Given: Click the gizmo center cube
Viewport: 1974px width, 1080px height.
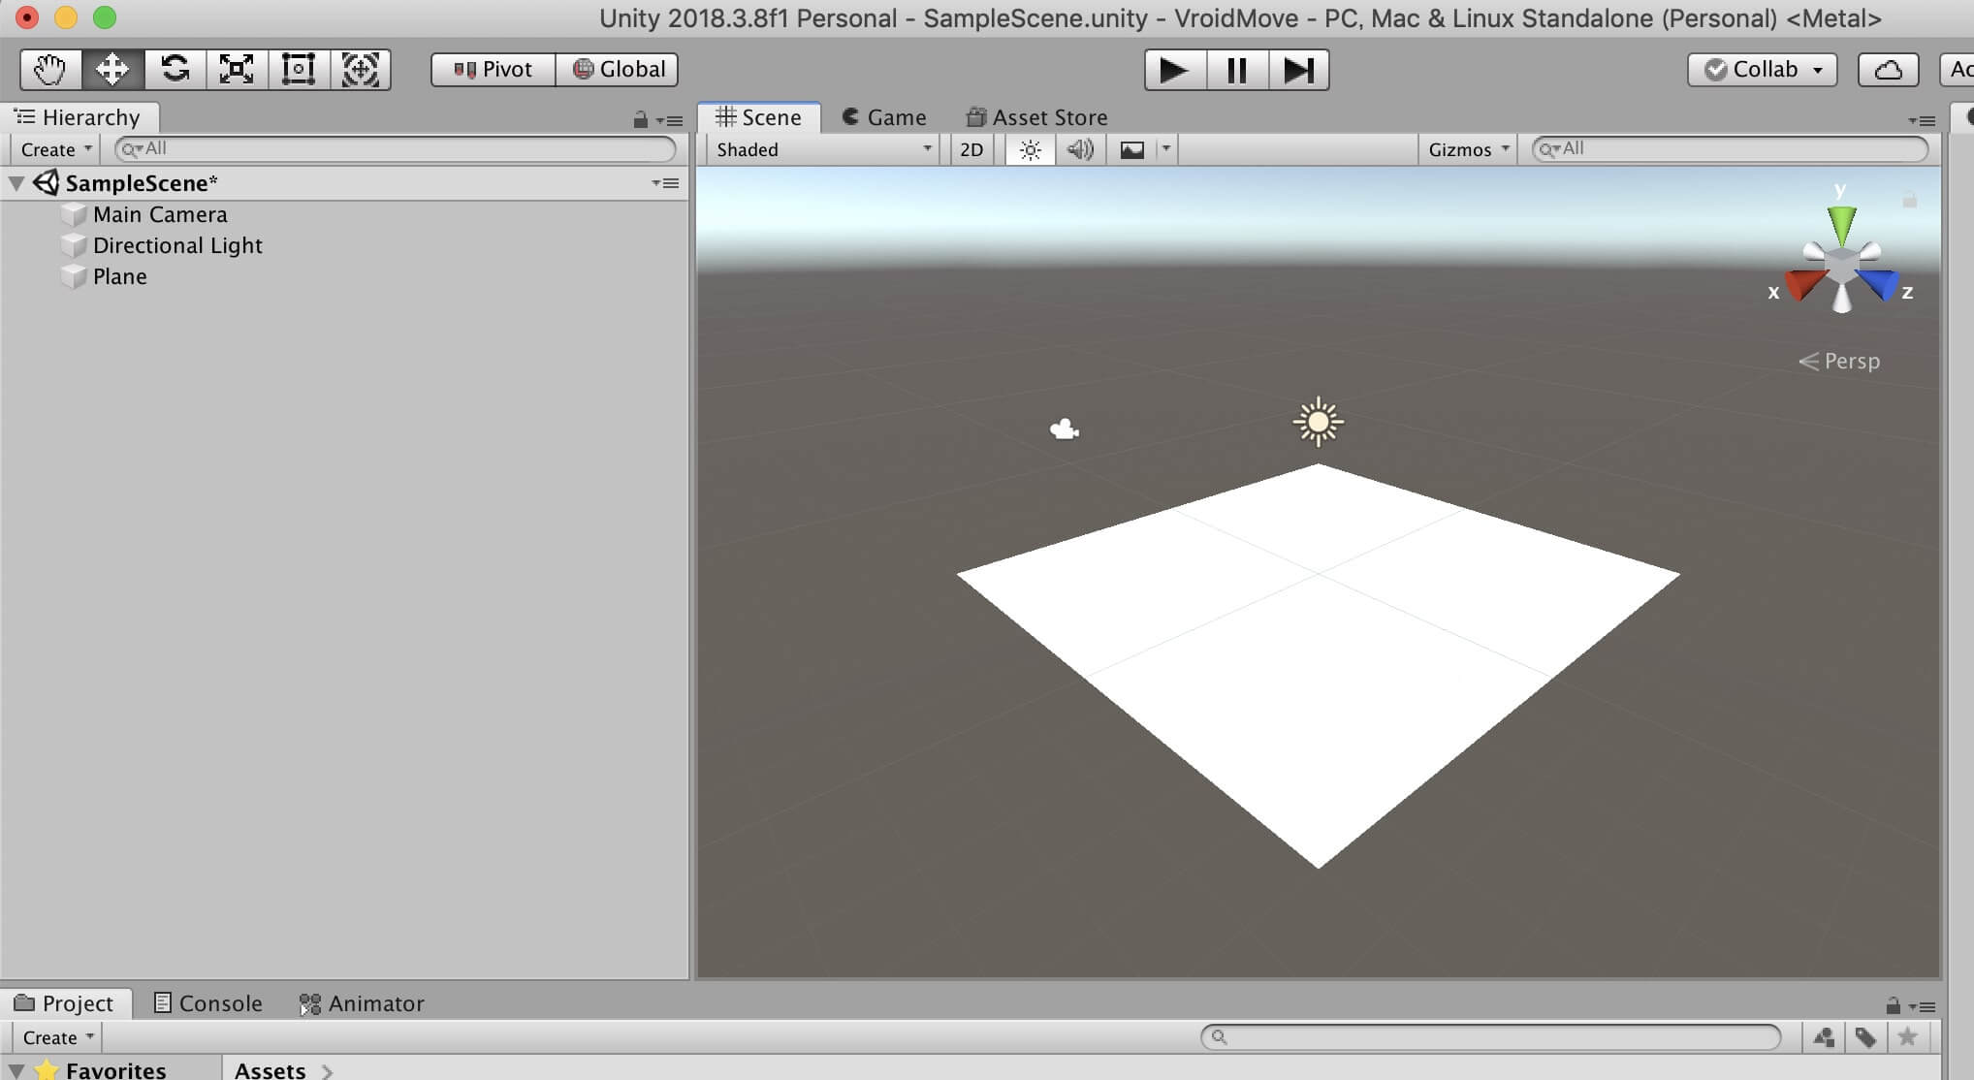Looking at the screenshot, I should click(1841, 265).
